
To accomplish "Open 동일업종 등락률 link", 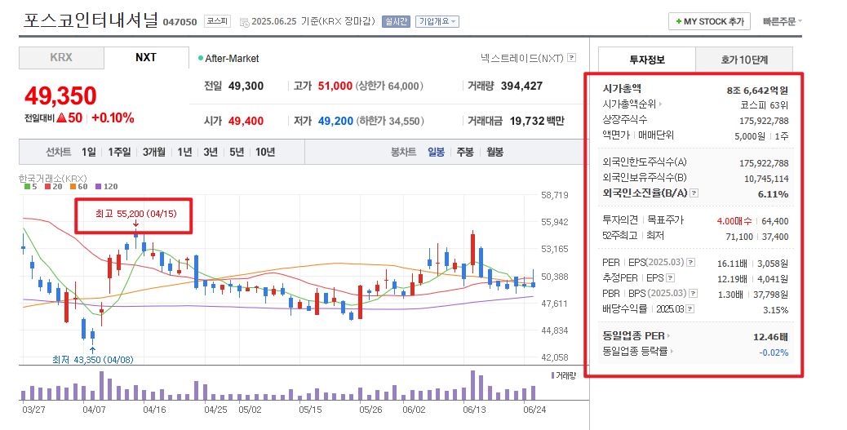I will coord(638,352).
